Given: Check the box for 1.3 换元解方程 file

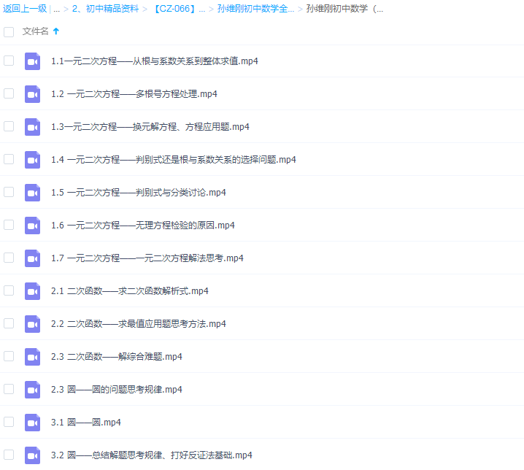Looking at the screenshot, I should (x=9, y=126).
